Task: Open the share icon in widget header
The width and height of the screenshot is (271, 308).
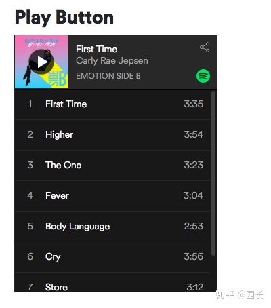Action: [205, 47]
